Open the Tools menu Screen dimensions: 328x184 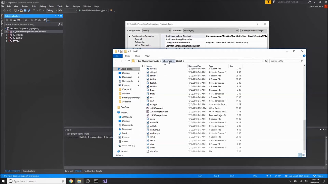(60, 6)
